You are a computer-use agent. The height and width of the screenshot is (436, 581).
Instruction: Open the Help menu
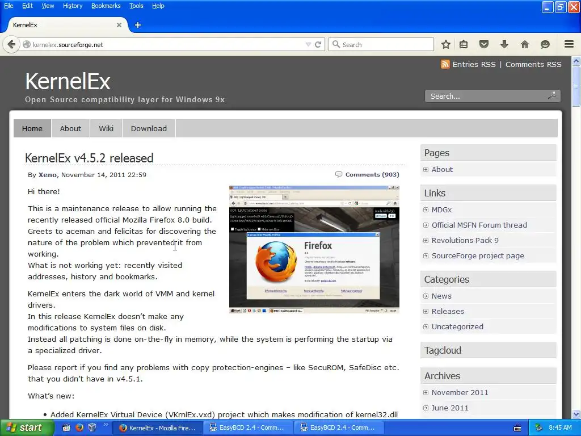tap(158, 6)
